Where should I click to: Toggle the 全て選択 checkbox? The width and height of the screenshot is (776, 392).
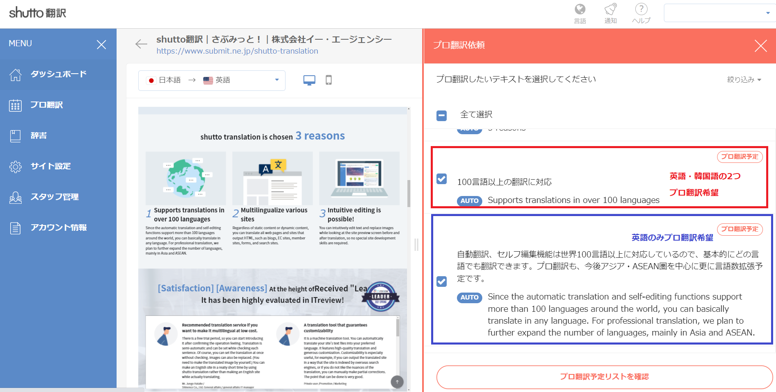coord(442,116)
